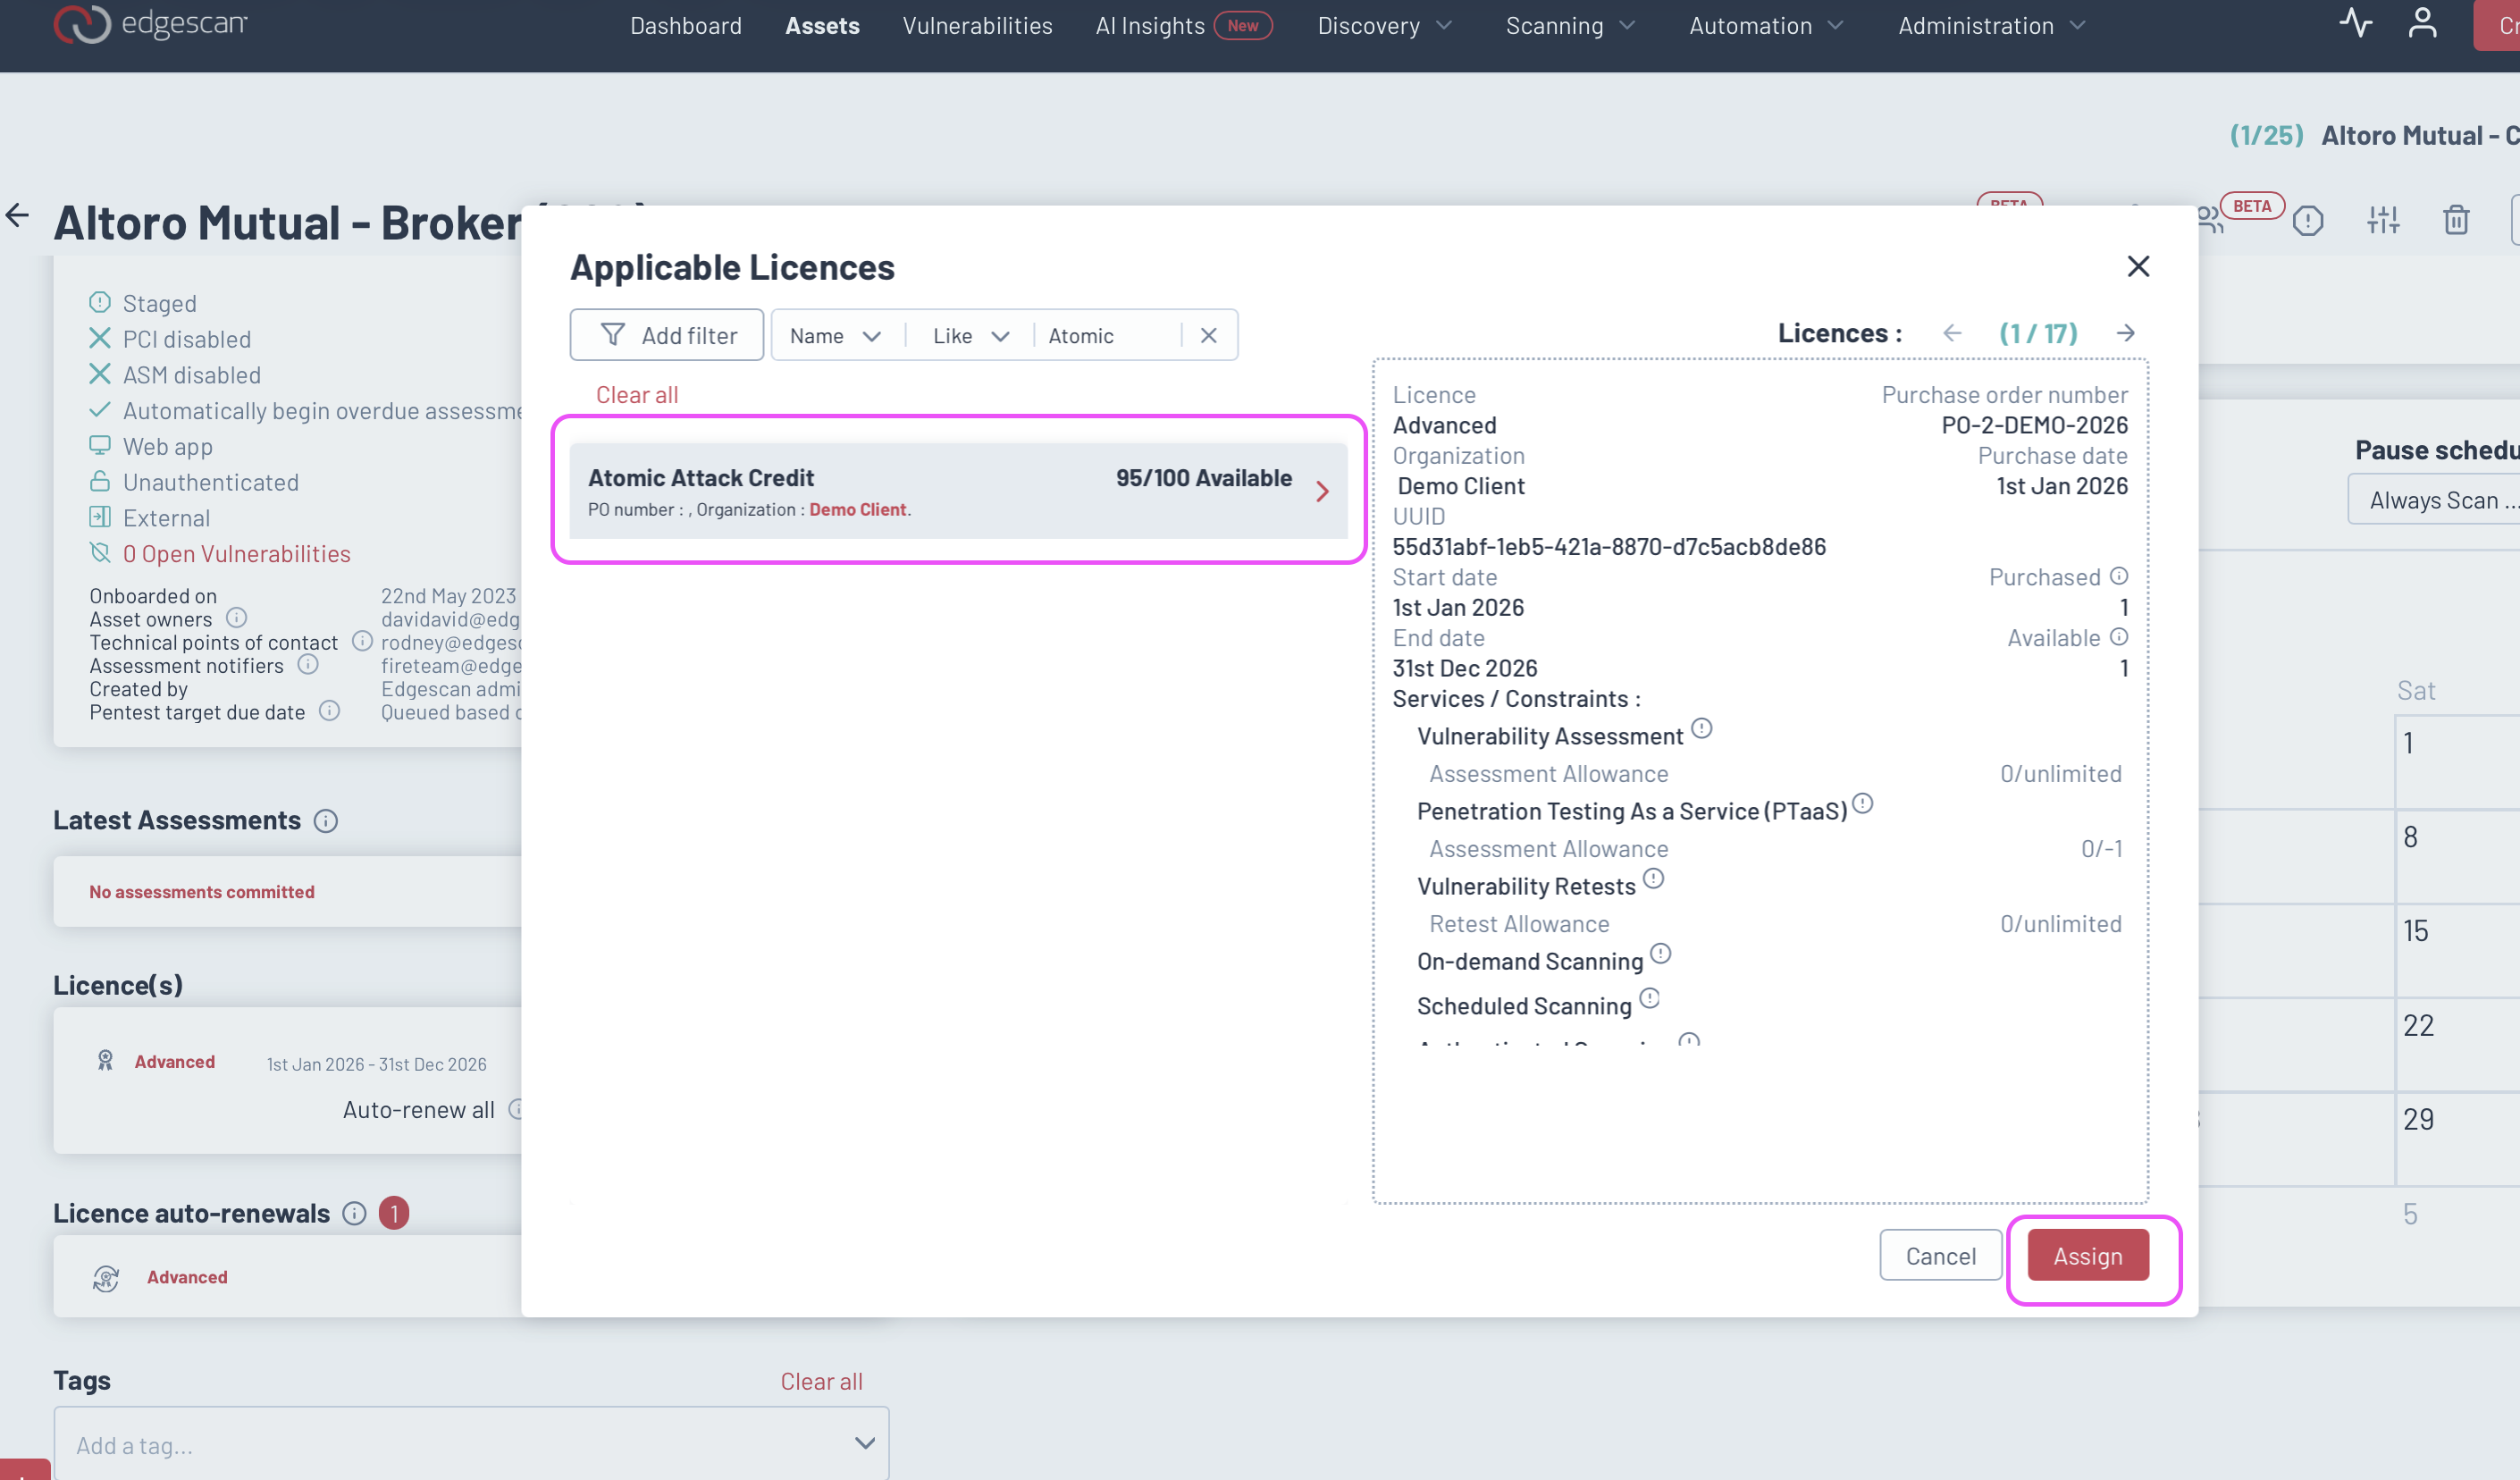Open the user profile icon
2520x1480 pixels.
coord(2421,23)
